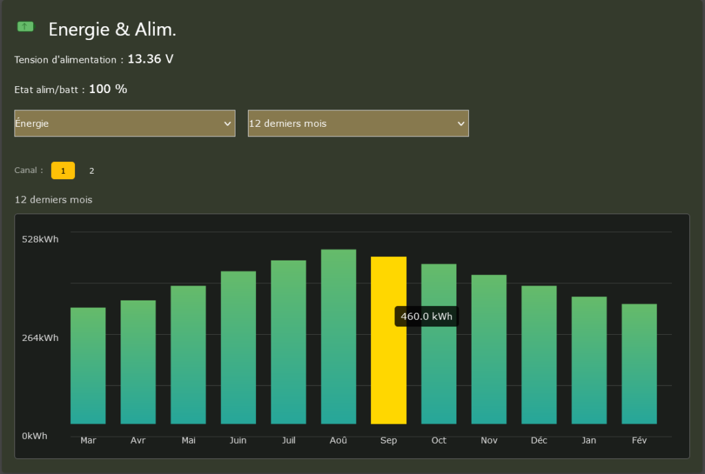Click the Avr energy bar
This screenshot has height=474, width=705.
pos(138,362)
